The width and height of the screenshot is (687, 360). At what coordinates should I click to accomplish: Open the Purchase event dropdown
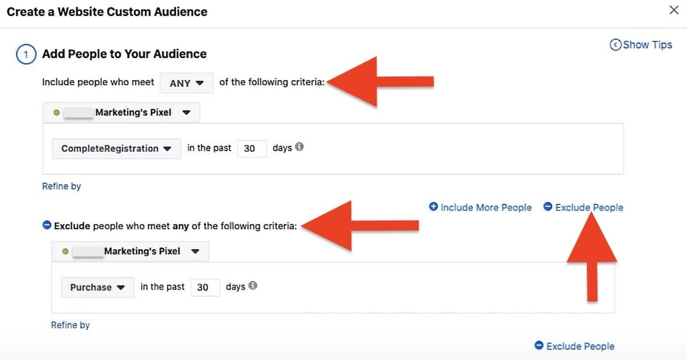coord(97,287)
